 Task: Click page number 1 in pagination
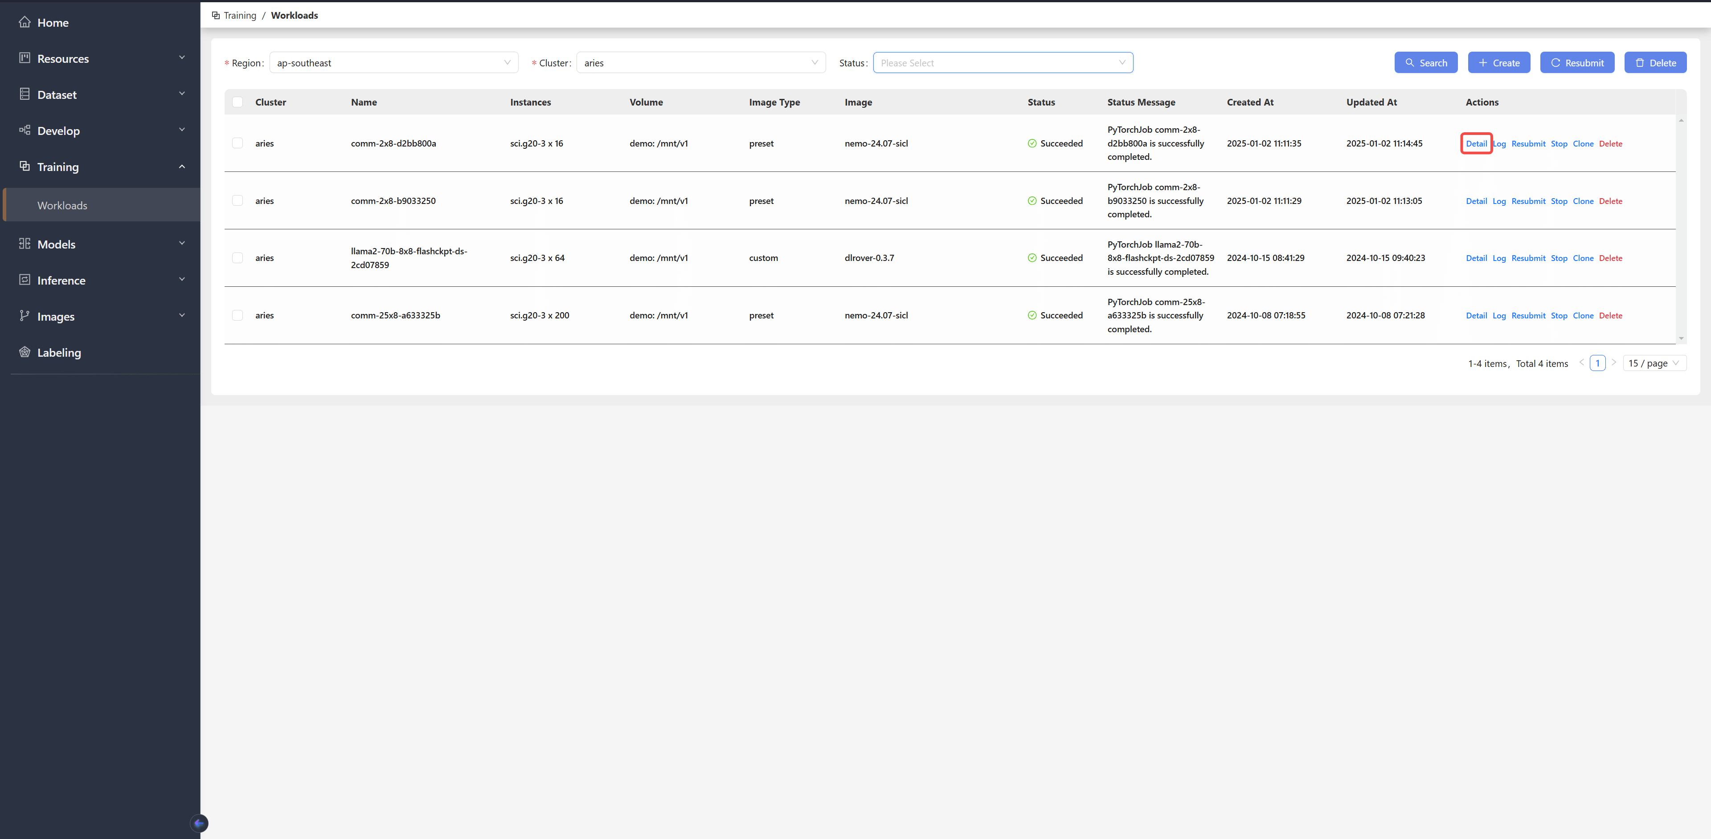coord(1597,363)
